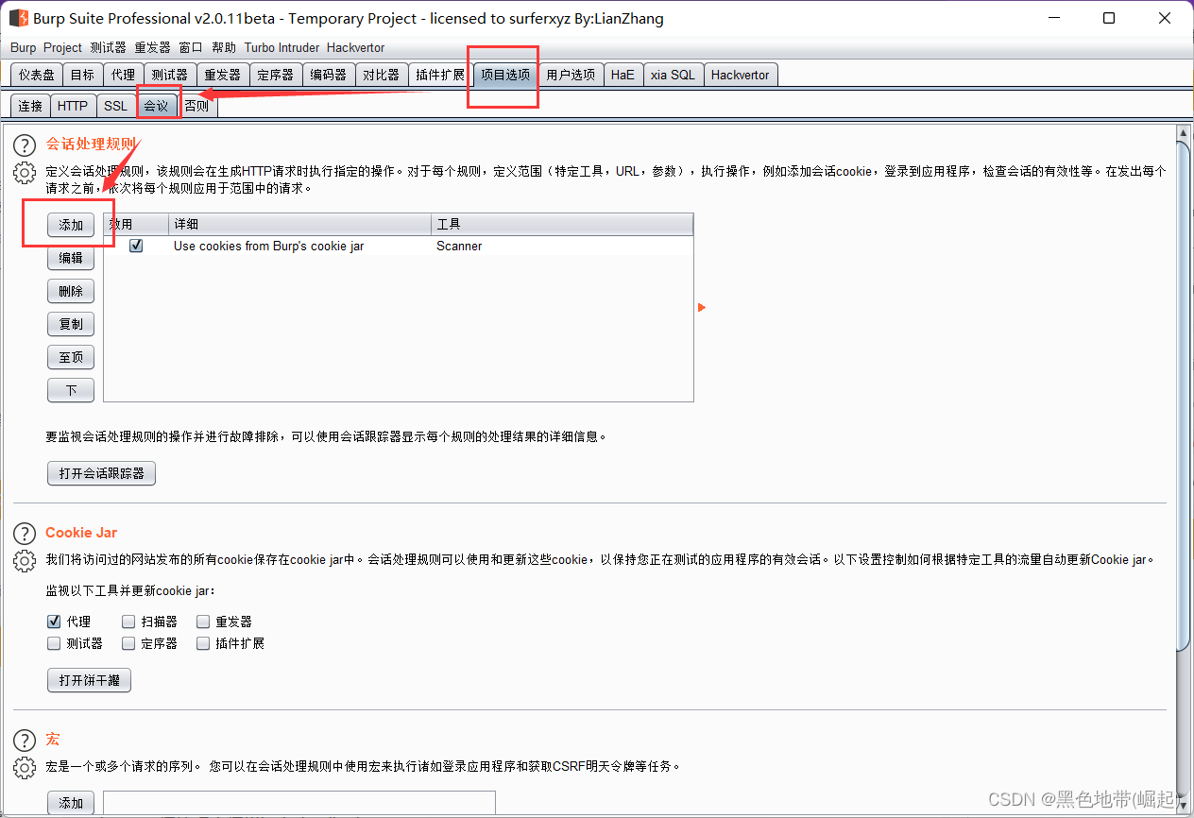The image size is (1194, 818).
Task: Open the Turbo Intruder menu
Action: [x=281, y=47]
